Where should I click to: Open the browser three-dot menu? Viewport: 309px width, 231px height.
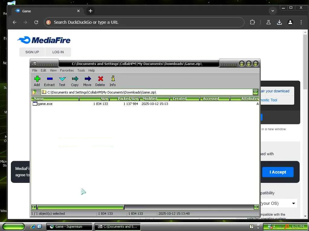tap(301, 22)
